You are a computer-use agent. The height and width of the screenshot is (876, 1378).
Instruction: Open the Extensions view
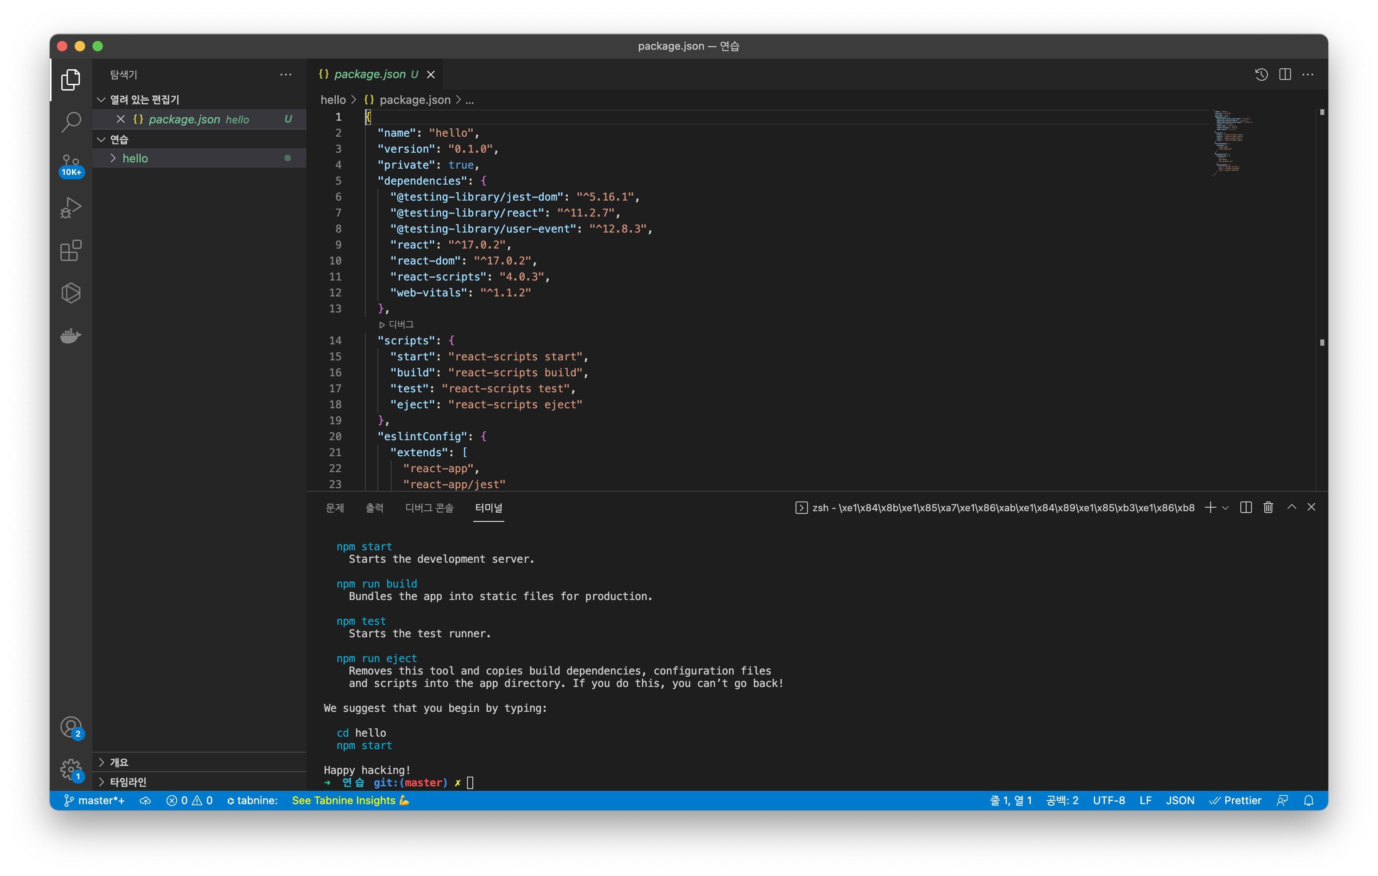click(71, 251)
